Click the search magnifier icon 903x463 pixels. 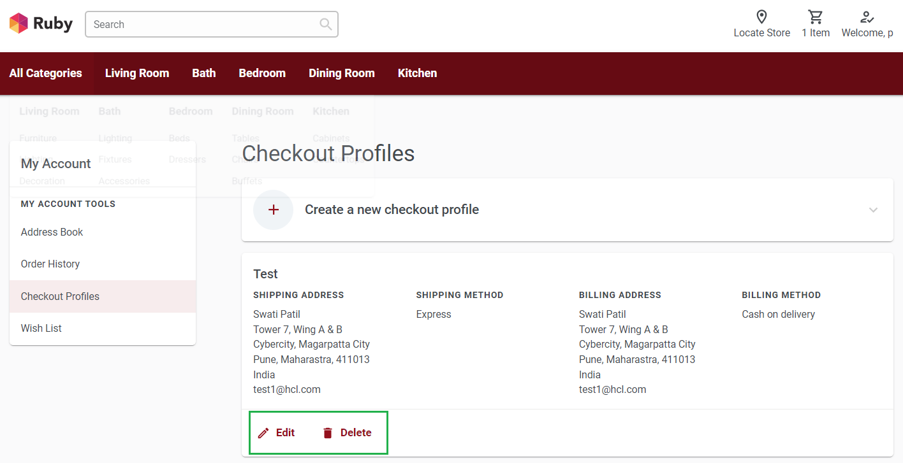(325, 24)
